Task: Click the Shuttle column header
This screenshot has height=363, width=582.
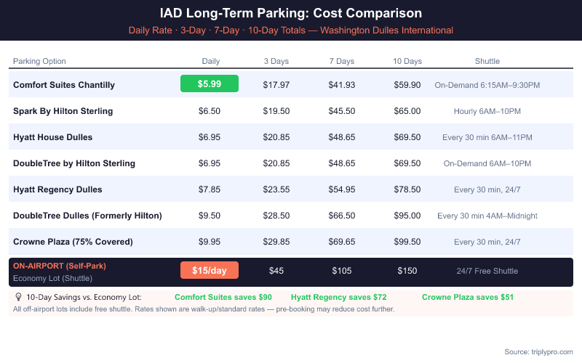Action: (487, 61)
